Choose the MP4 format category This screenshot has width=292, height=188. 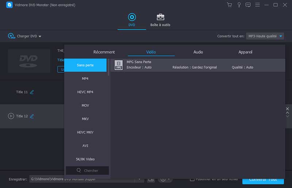pyautogui.click(x=85, y=79)
